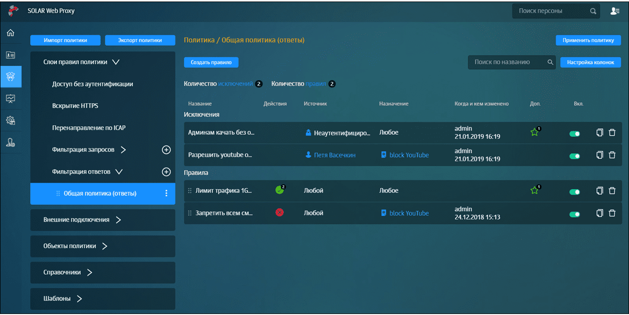Delete the Админам качать без о... rule
The image size is (629, 315).
coord(612,133)
